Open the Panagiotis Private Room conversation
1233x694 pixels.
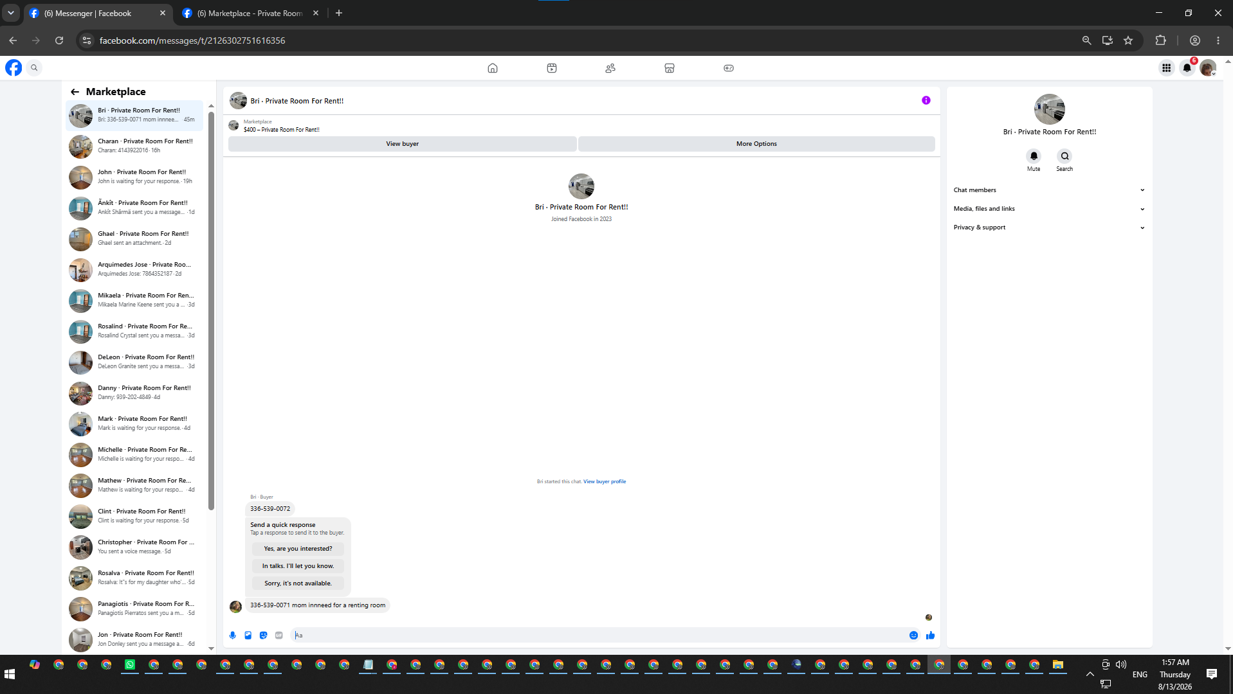coord(134,609)
